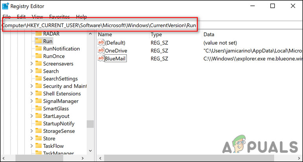Open the Edit menu

(21, 17)
